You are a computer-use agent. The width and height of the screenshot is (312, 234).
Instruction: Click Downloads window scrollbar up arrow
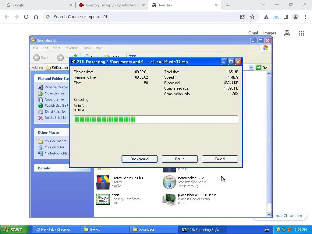coord(269,73)
